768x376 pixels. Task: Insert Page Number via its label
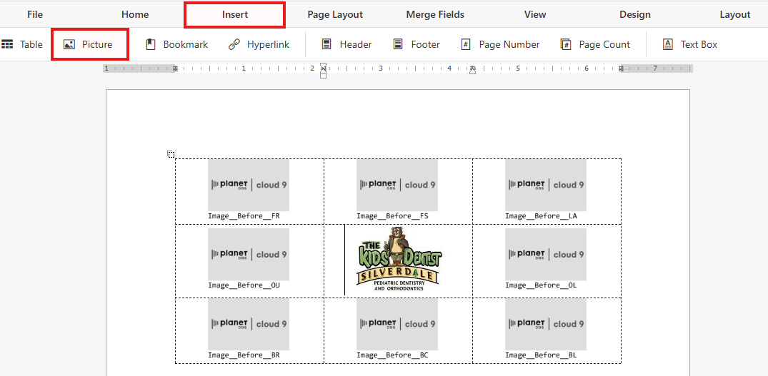pos(509,44)
